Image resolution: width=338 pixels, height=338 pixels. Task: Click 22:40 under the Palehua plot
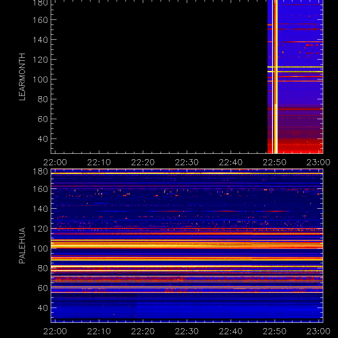coord(231,331)
